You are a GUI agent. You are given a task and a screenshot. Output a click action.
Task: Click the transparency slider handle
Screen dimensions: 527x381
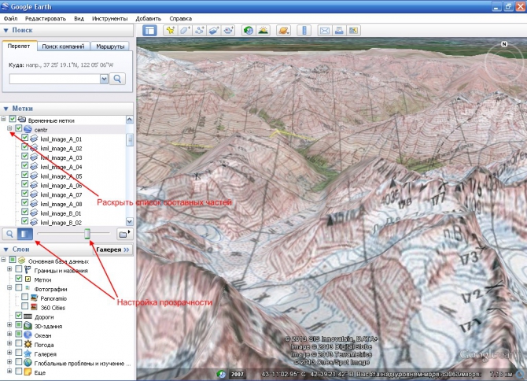tap(87, 234)
